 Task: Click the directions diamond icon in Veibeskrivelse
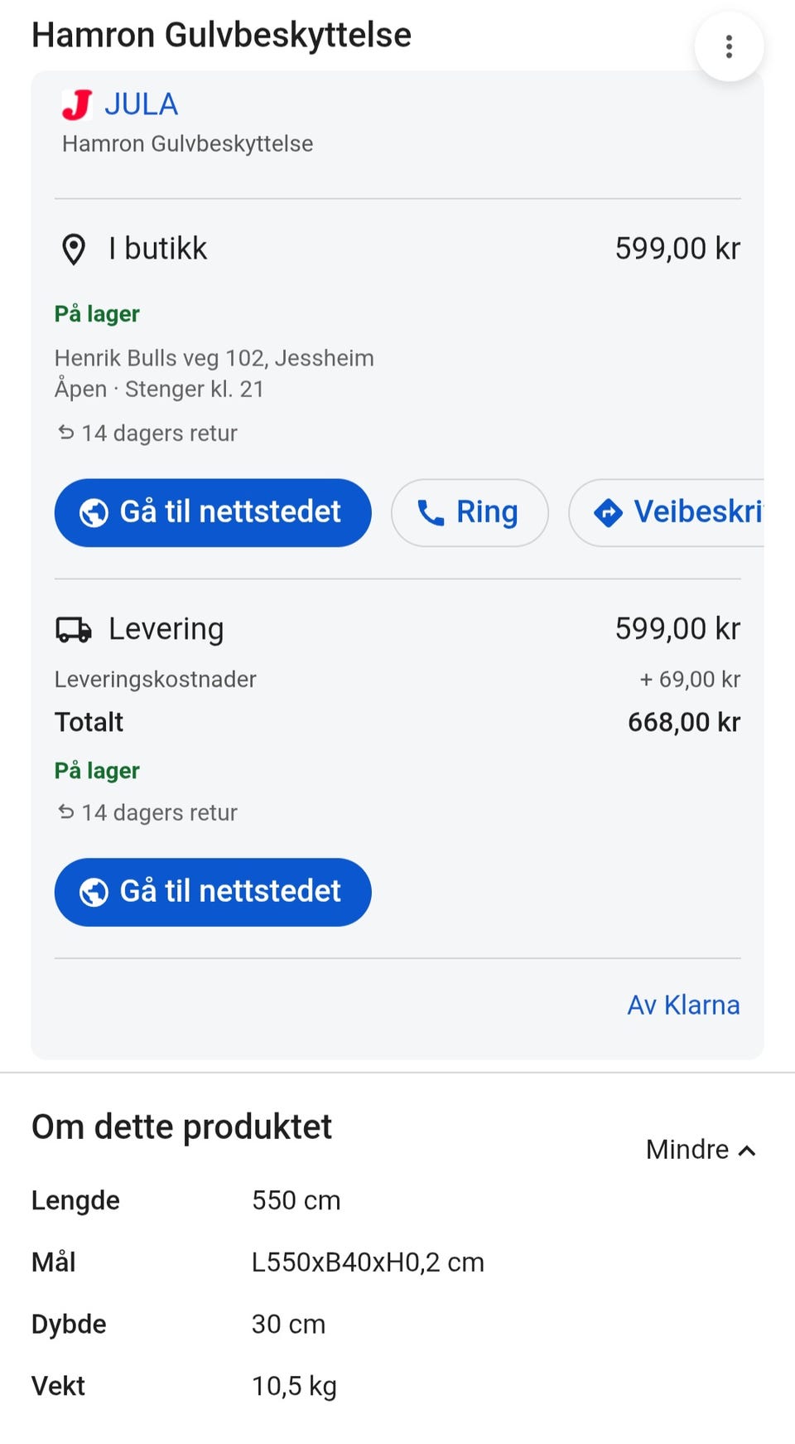[608, 513]
